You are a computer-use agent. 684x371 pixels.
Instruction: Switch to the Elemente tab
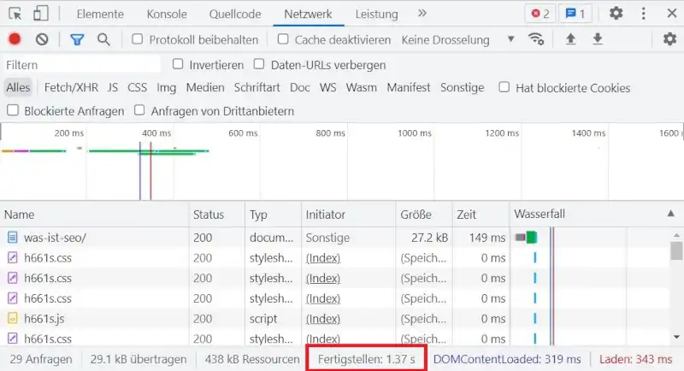point(100,14)
